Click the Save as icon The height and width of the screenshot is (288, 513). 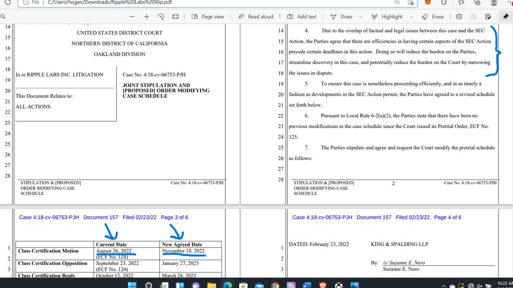pos(488,17)
